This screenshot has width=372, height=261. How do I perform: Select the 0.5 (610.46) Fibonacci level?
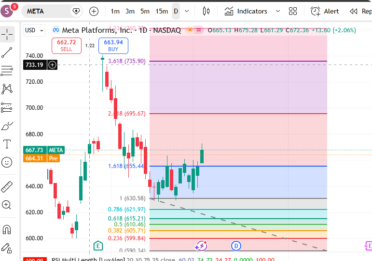[130, 224]
